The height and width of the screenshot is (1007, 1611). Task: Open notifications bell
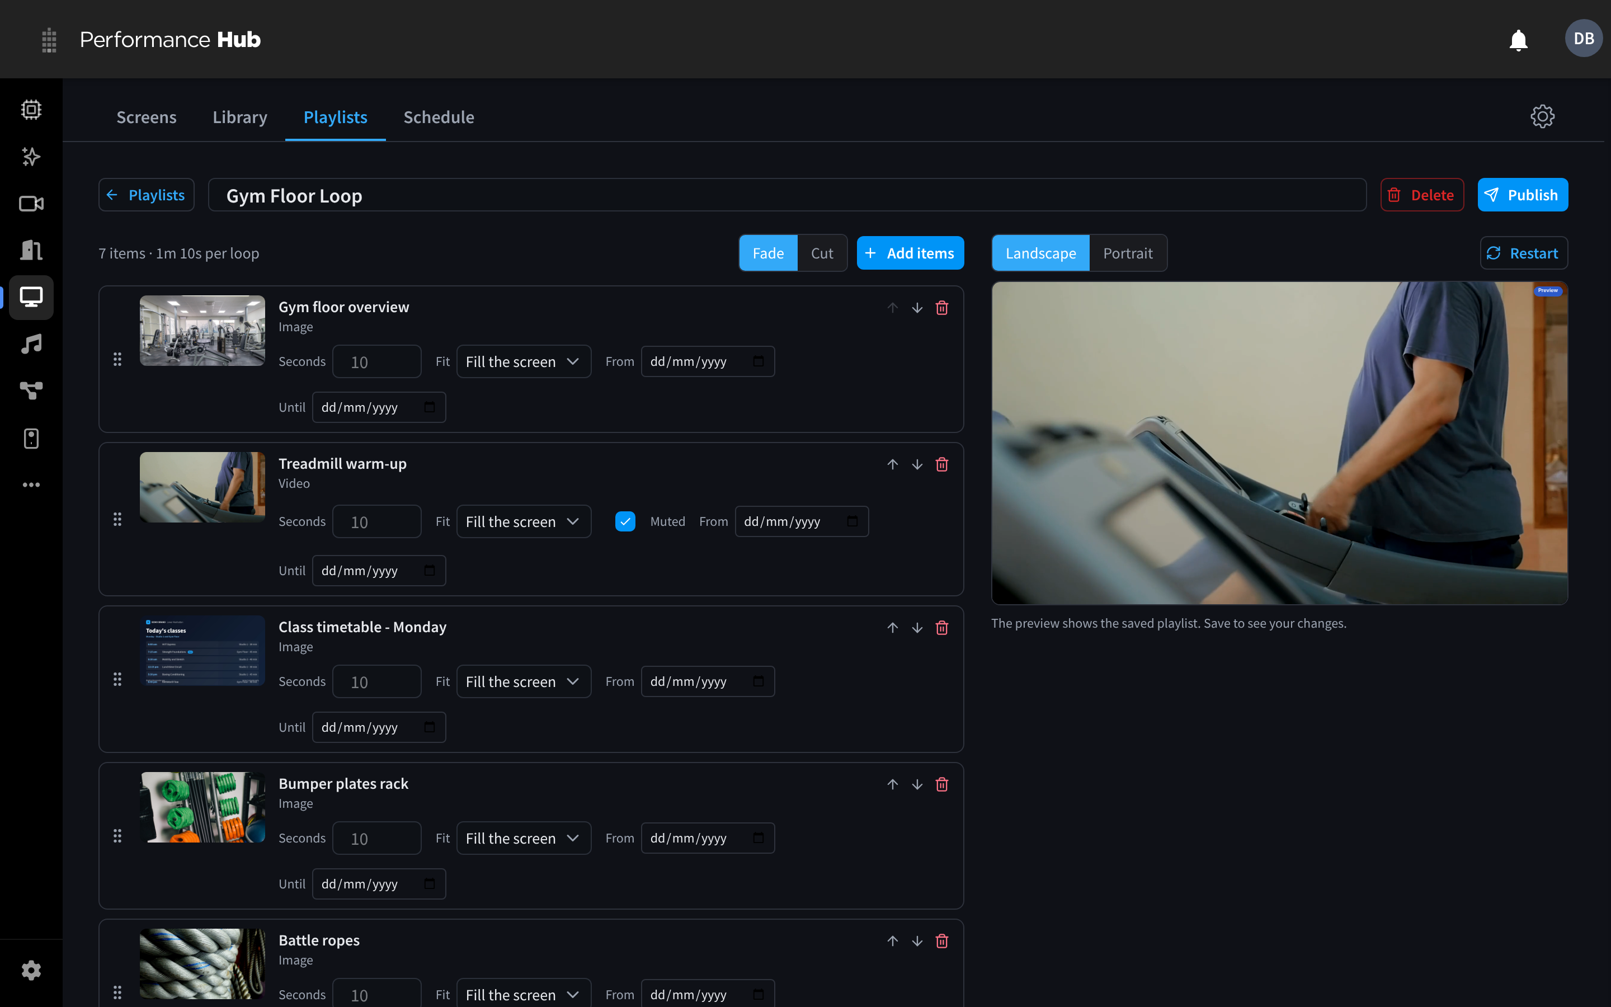coord(1518,40)
